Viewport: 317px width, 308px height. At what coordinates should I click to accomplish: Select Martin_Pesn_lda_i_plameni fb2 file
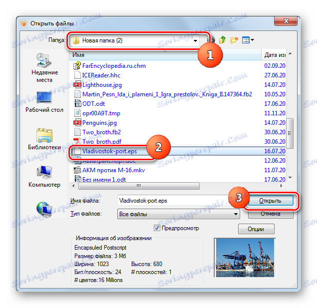coord(167,94)
